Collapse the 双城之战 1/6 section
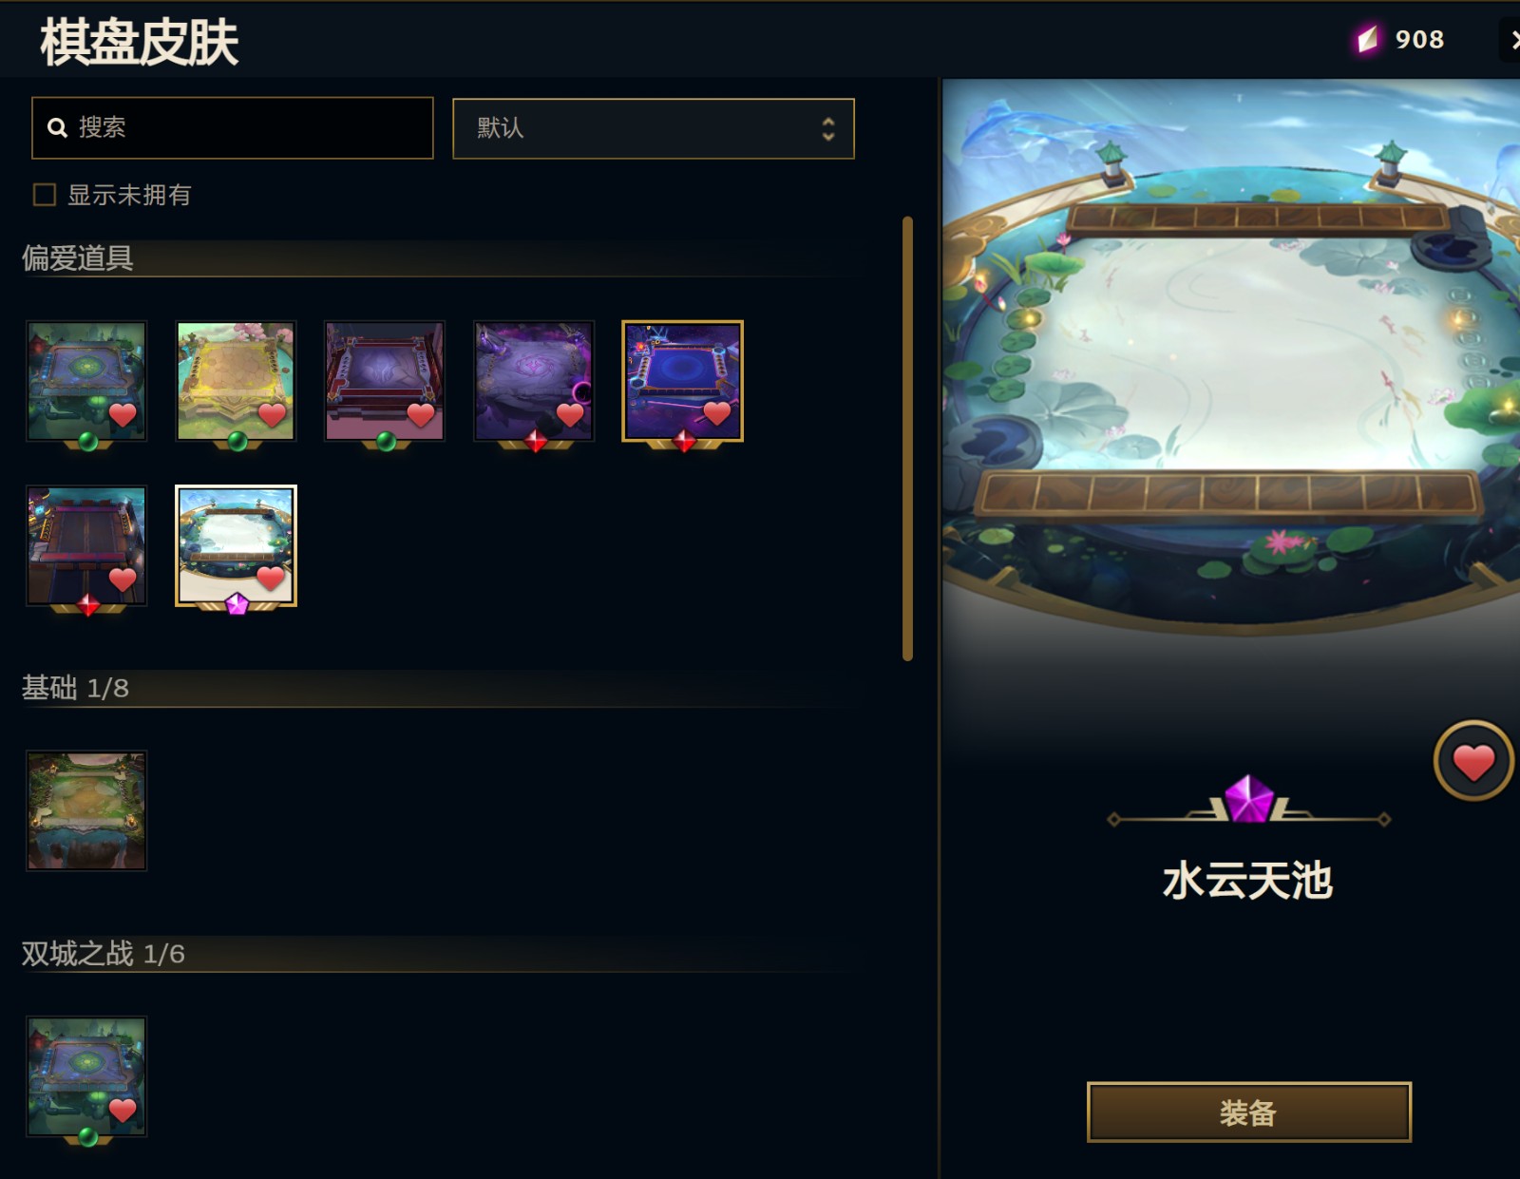Viewport: 1520px width, 1179px height. tap(103, 953)
